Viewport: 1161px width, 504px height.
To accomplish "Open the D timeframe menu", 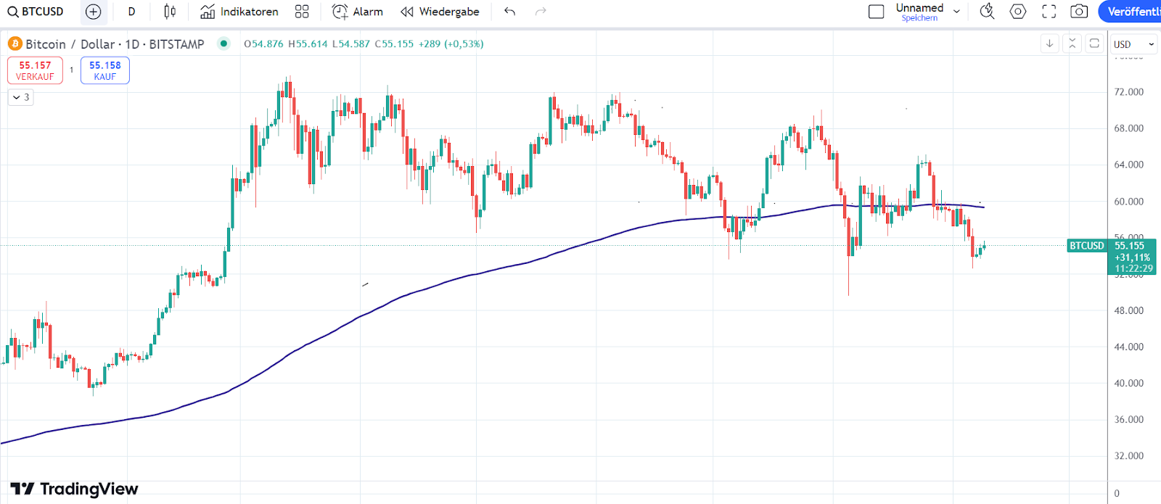I will [x=131, y=12].
